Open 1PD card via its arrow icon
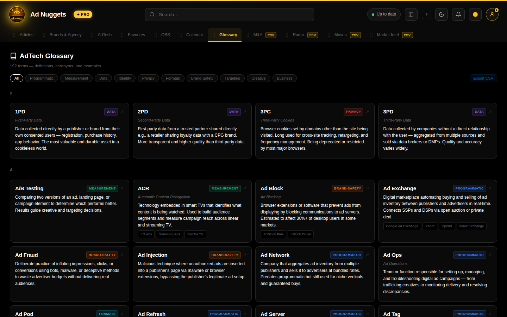Viewport: 507px width, 317px height. pyautogui.click(x=122, y=112)
